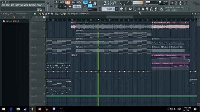Select the playlist Slice tool
Screen dimensions: 200x112
(55, 14)
